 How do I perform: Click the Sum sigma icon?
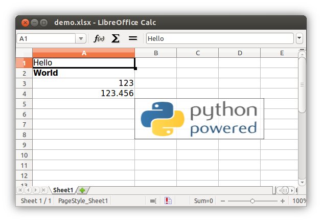point(116,38)
